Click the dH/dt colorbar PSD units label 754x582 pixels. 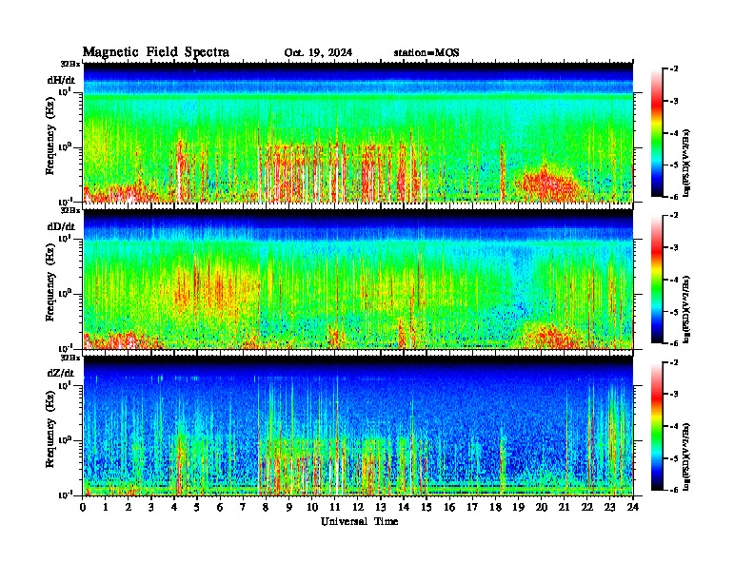click(686, 163)
